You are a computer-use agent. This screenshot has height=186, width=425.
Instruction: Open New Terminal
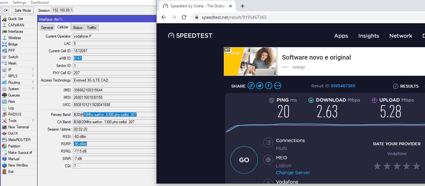18,127
